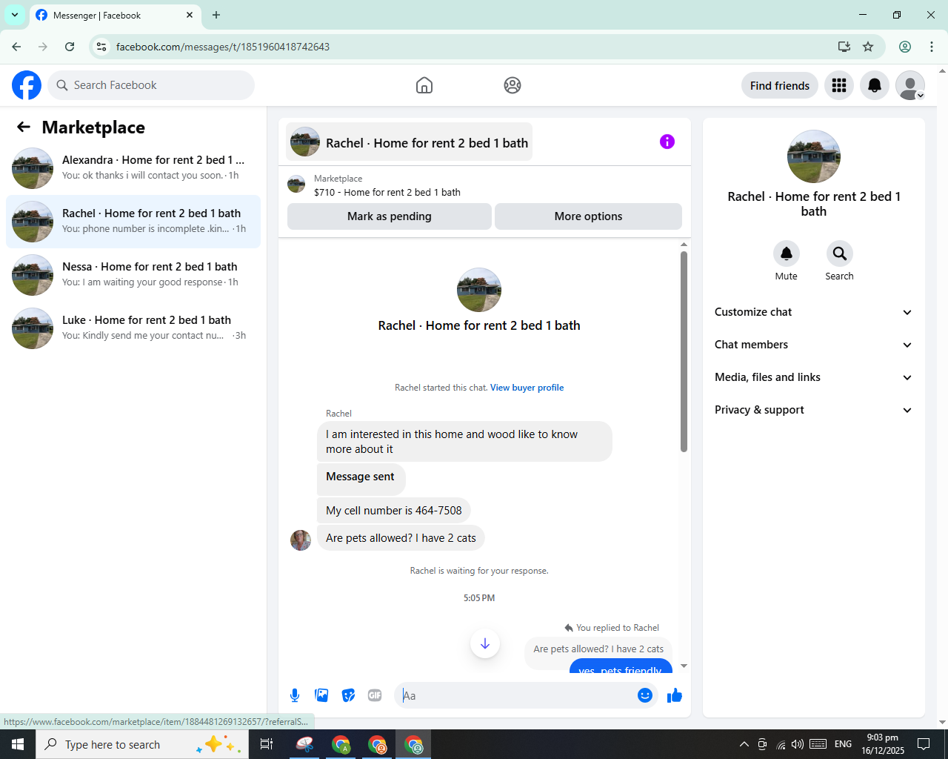This screenshot has width=948, height=759.
Task: Click message "My cell number is 464-7508"
Action: click(394, 511)
